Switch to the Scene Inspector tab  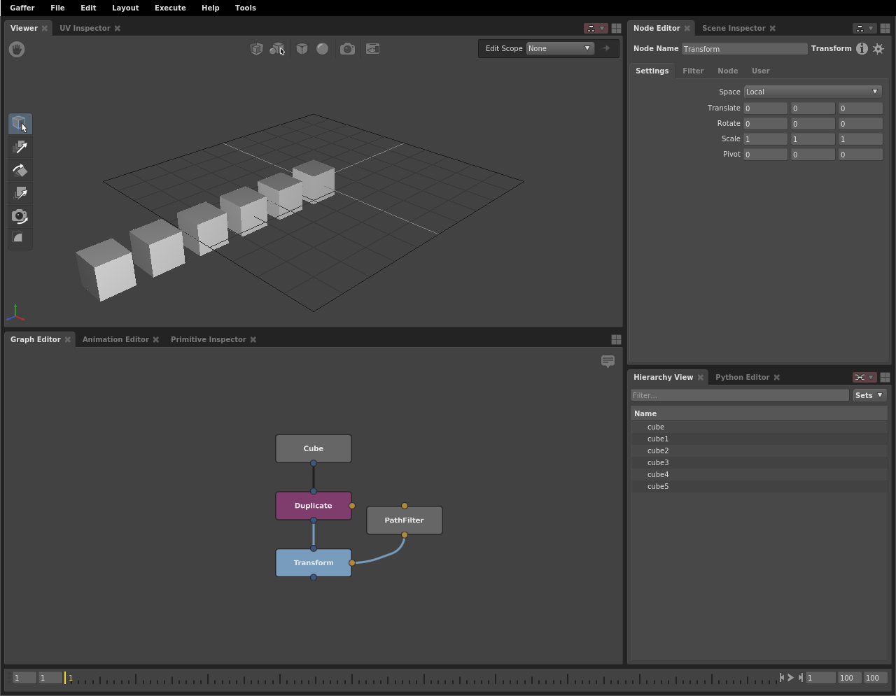733,28
